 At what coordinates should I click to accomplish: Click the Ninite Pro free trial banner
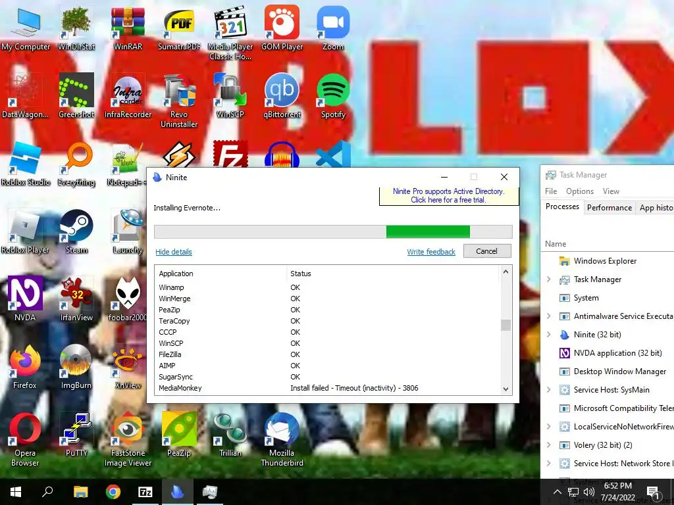449,196
